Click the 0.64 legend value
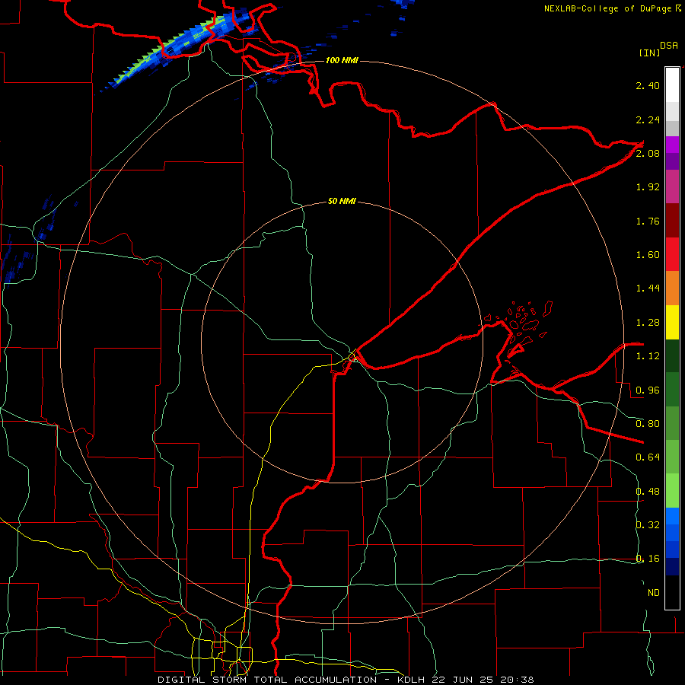Viewport: 685px width, 685px height. (x=648, y=457)
